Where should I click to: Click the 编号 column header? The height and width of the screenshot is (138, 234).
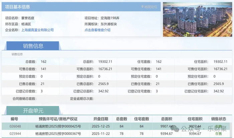pos(14,119)
